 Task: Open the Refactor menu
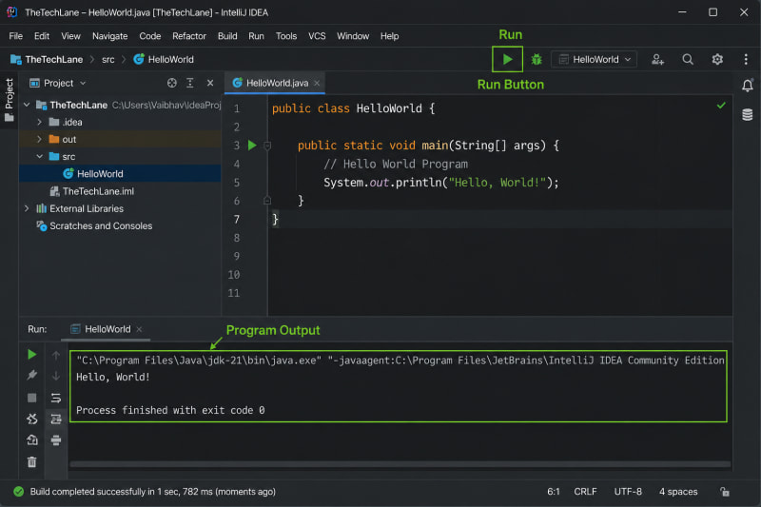pyautogui.click(x=189, y=36)
